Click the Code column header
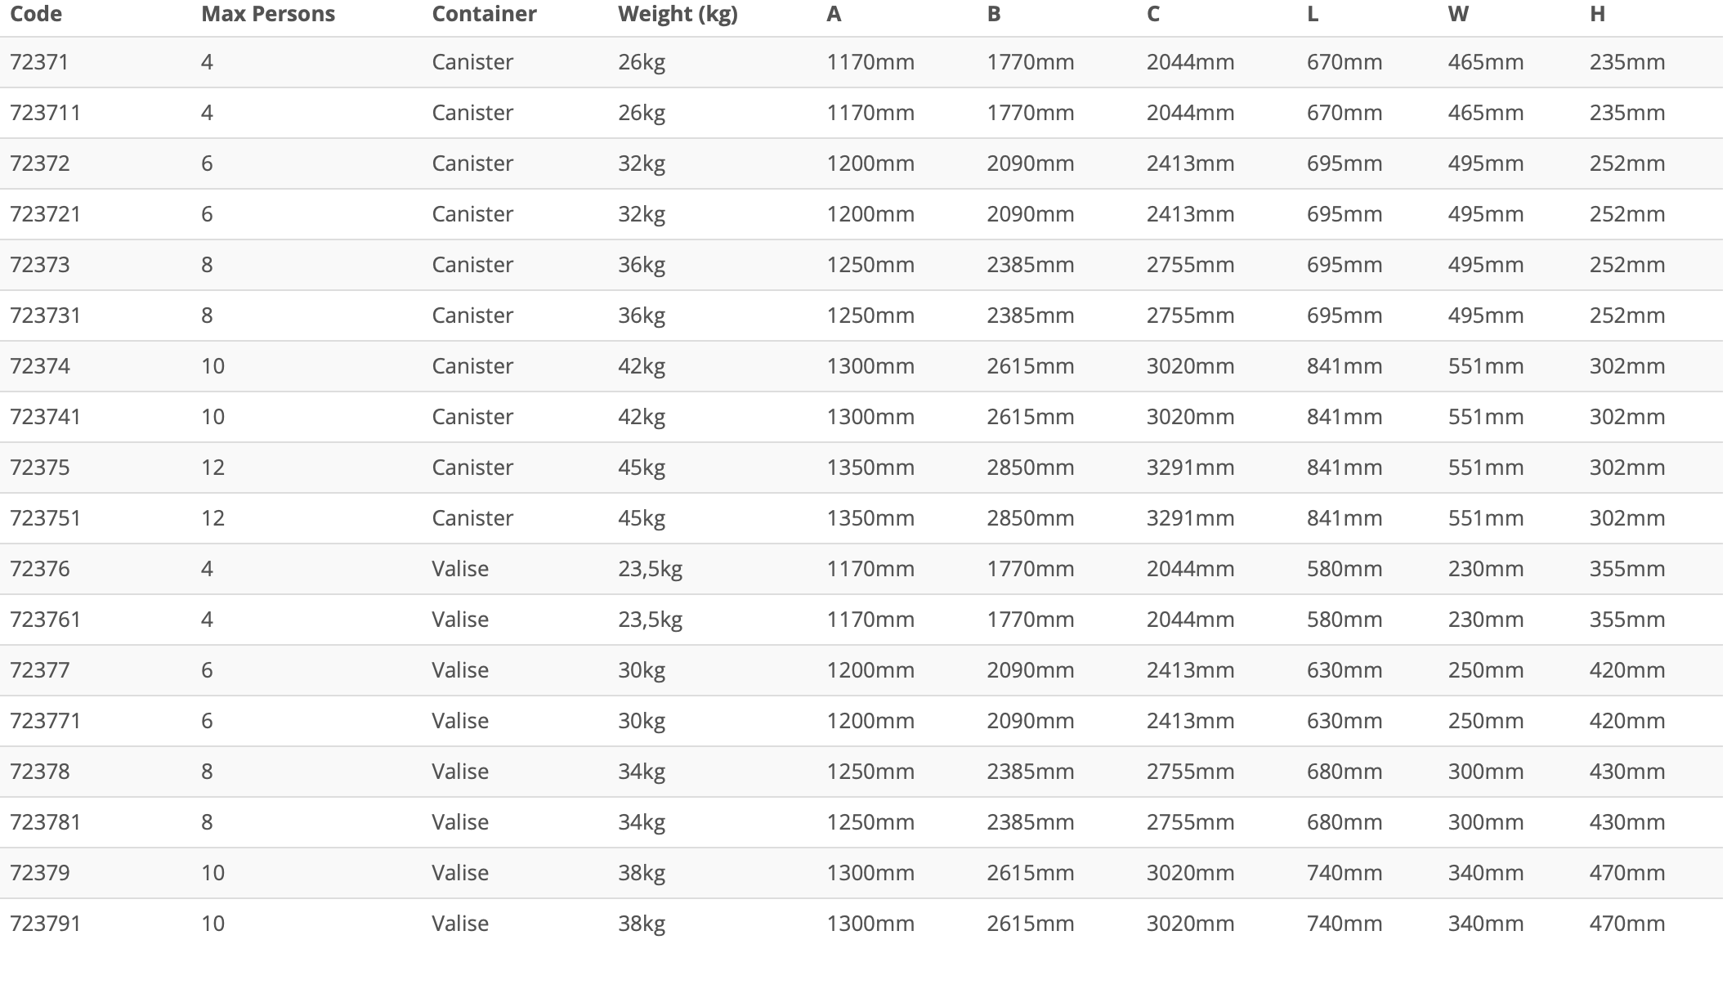Screen dimensions: 1736x989 point(36,14)
